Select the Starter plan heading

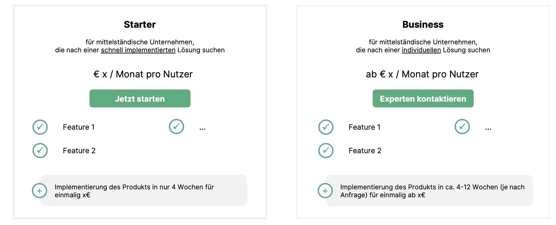click(140, 25)
